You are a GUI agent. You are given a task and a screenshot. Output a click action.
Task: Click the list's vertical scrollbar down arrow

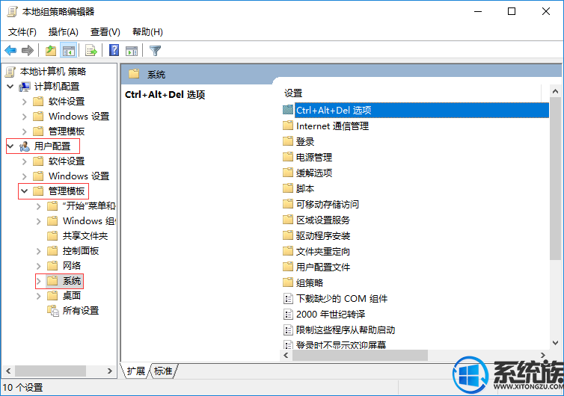tap(555, 343)
